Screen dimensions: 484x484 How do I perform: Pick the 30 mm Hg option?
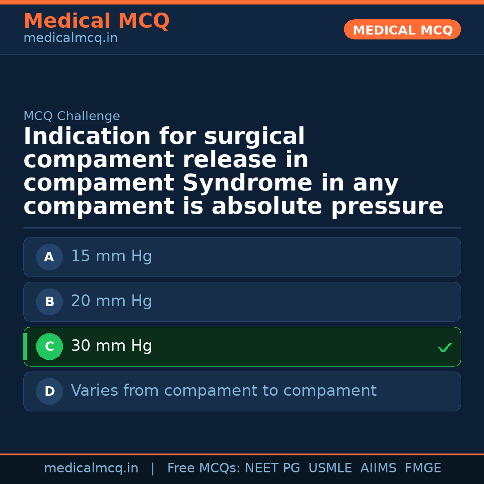112,346
